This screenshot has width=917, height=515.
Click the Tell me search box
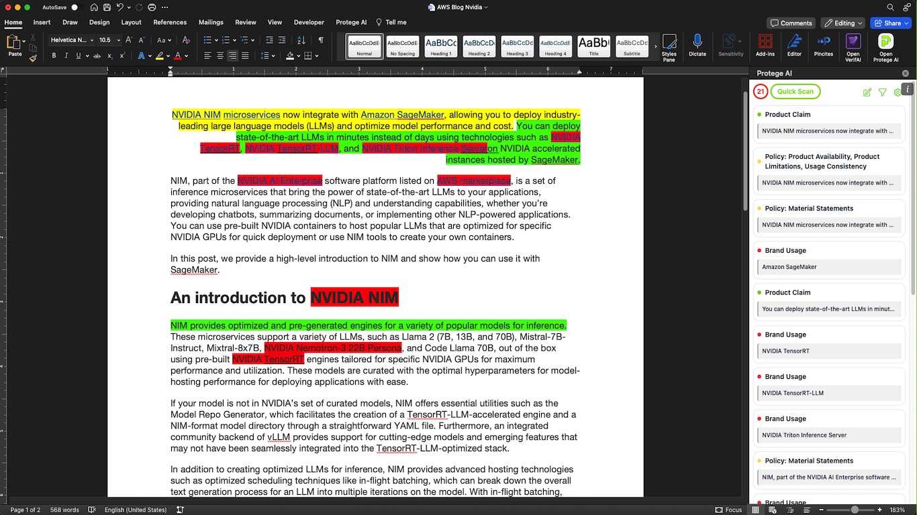click(x=391, y=22)
